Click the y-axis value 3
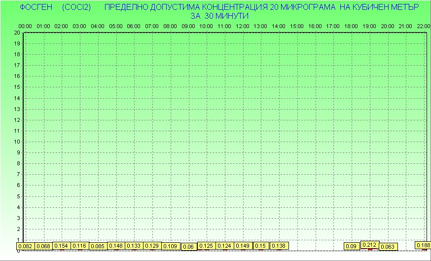 (19, 218)
